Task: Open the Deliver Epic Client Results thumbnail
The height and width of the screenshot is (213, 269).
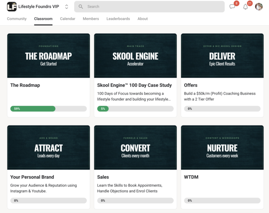Action: tap(222, 56)
